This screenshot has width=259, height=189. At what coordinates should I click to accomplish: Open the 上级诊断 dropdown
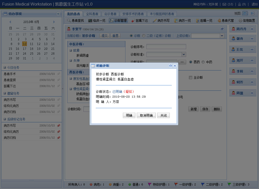click(x=222, y=36)
